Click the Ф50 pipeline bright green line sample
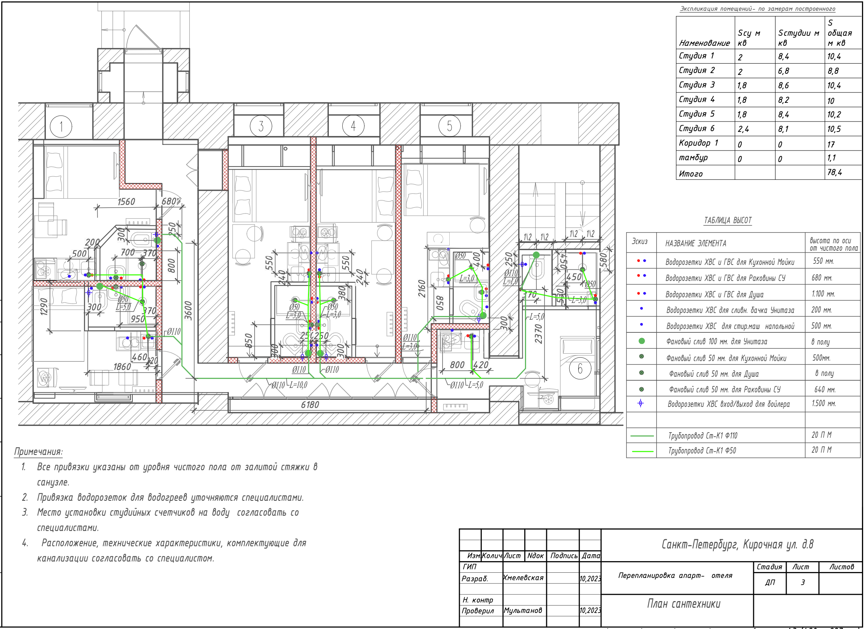865x629 pixels. pos(642,451)
